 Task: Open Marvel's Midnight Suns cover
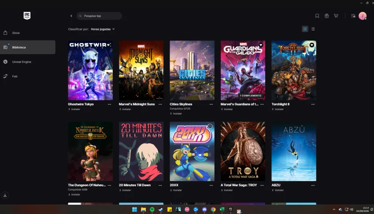point(141,70)
